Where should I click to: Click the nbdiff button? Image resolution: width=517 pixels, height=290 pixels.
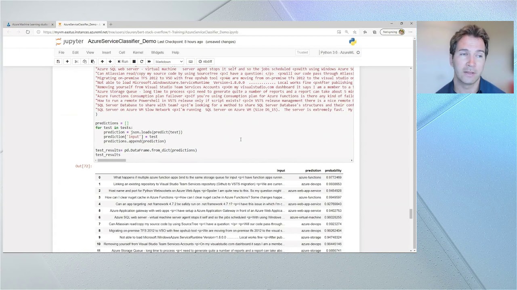[205, 62]
